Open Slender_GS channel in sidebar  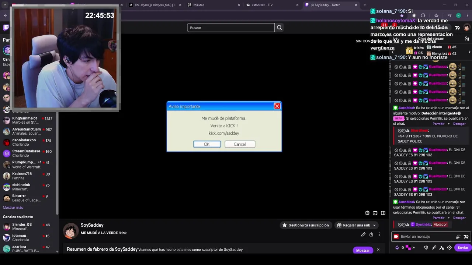coord(28,226)
